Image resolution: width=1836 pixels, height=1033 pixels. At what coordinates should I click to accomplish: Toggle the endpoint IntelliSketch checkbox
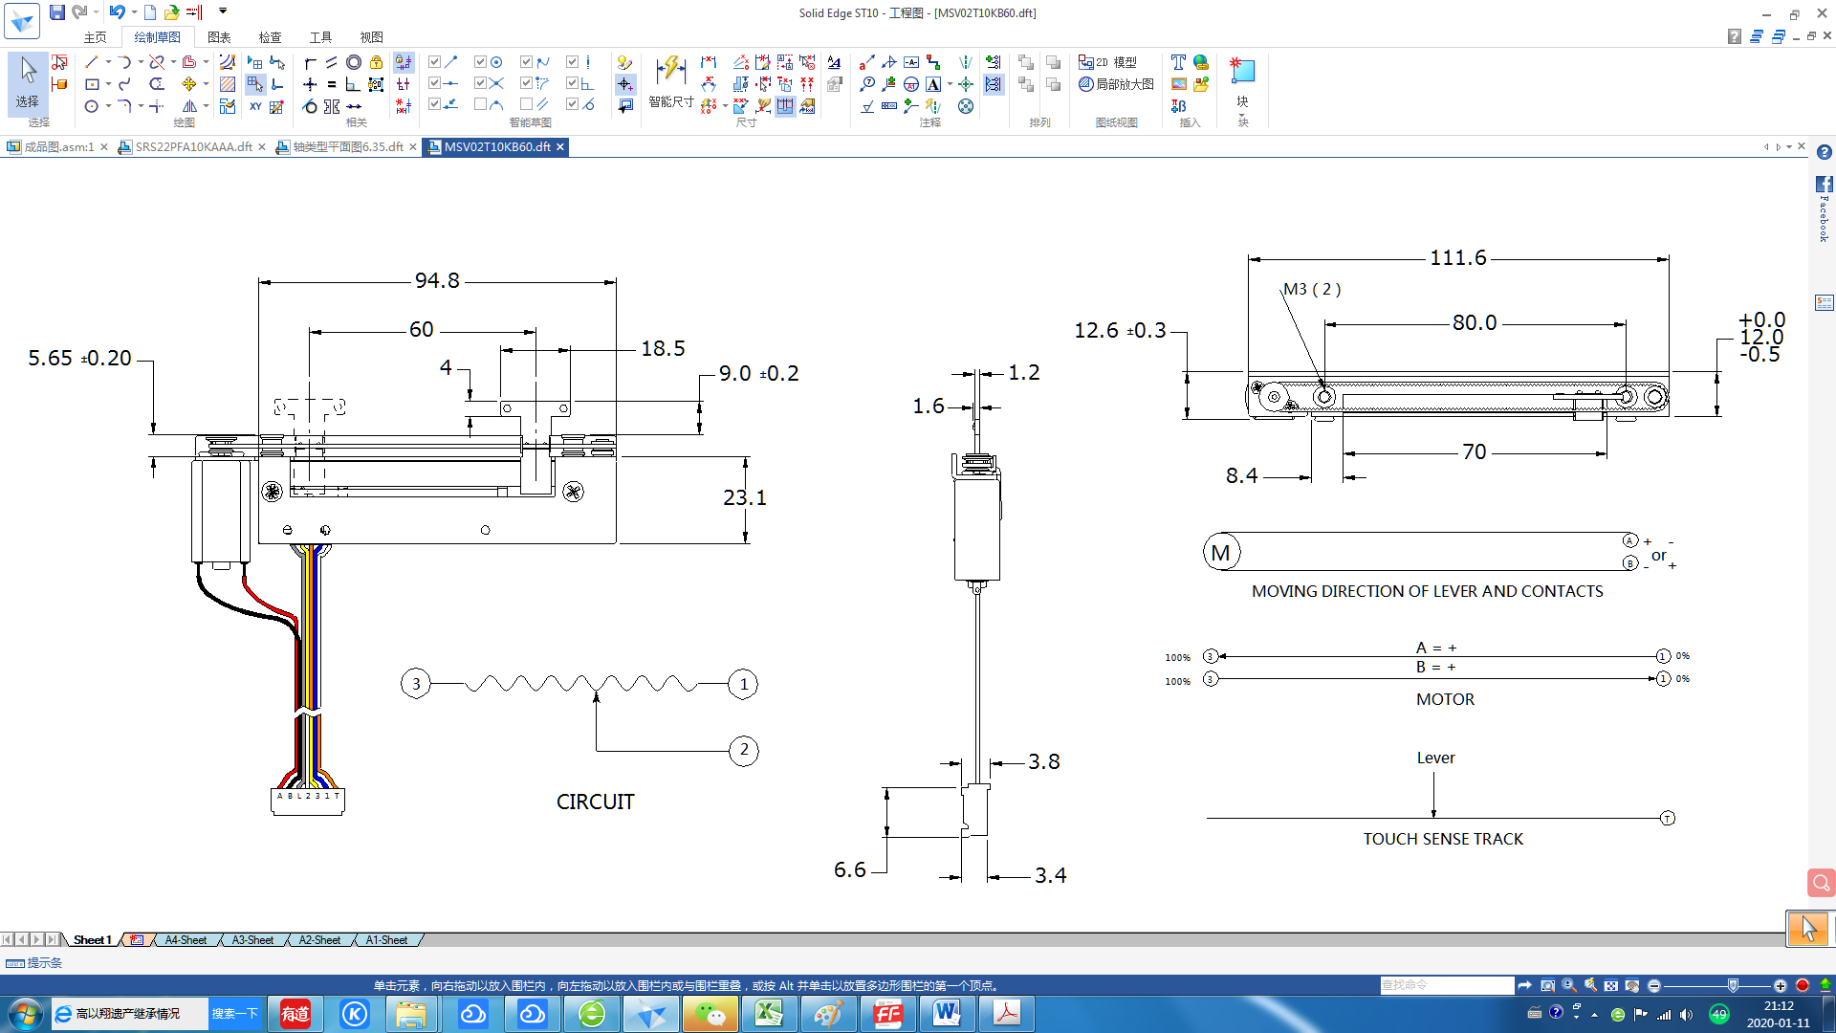point(435,62)
